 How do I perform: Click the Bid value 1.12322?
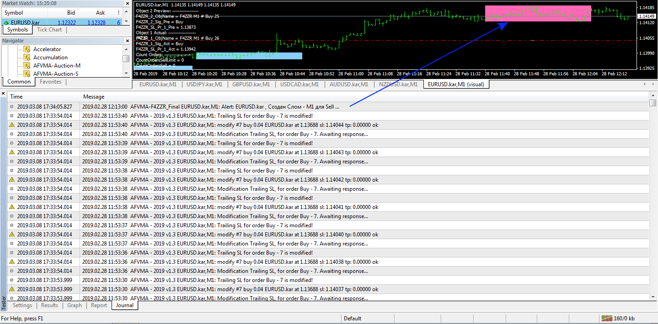point(67,22)
